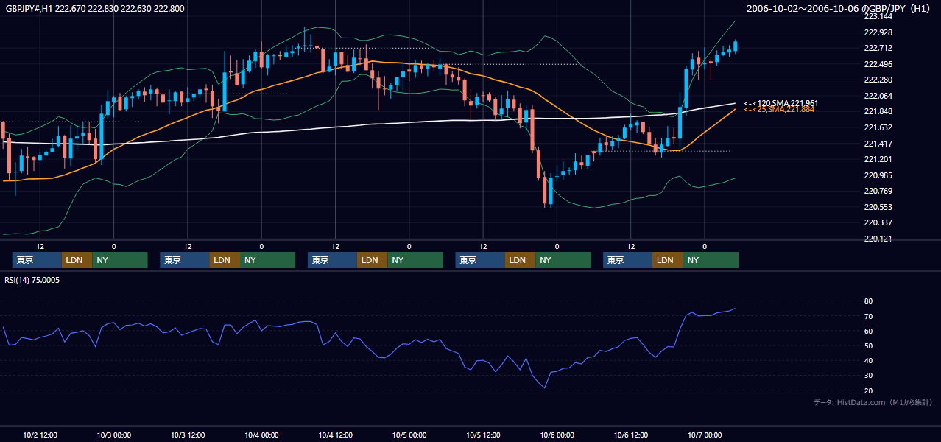Click the leftmost NY session block

tap(120, 260)
